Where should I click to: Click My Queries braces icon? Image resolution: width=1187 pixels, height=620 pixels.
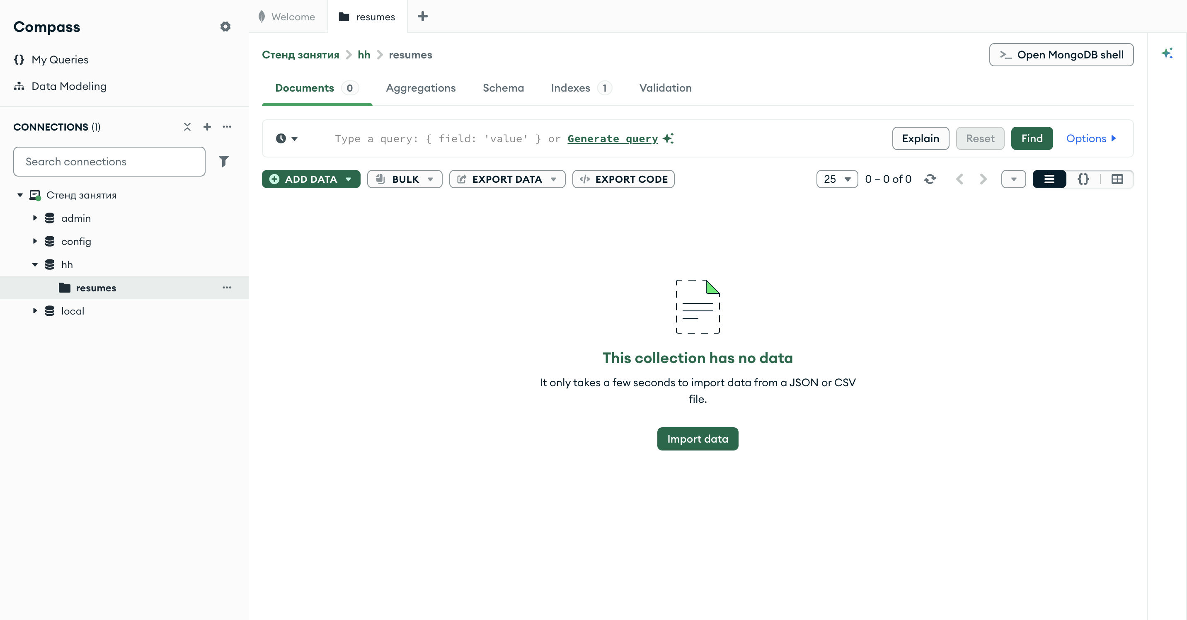[x=19, y=59]
